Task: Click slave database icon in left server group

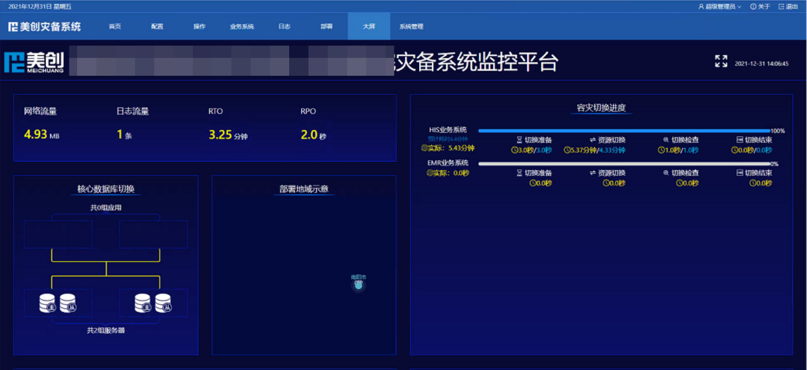Action: [x=68, y=303]
